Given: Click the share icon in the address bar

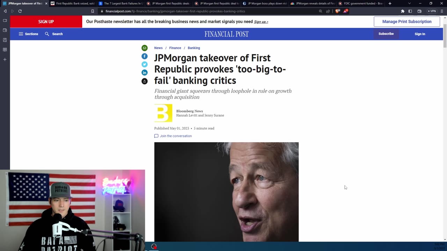Looking at the screenshot, I should (x=328, y=11).
